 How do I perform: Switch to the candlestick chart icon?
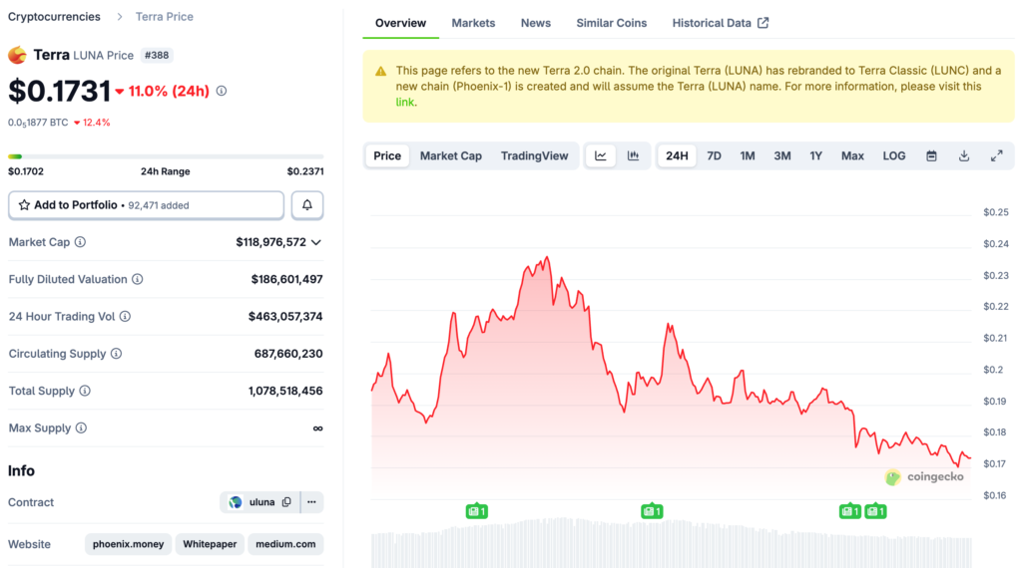(633, 156)
